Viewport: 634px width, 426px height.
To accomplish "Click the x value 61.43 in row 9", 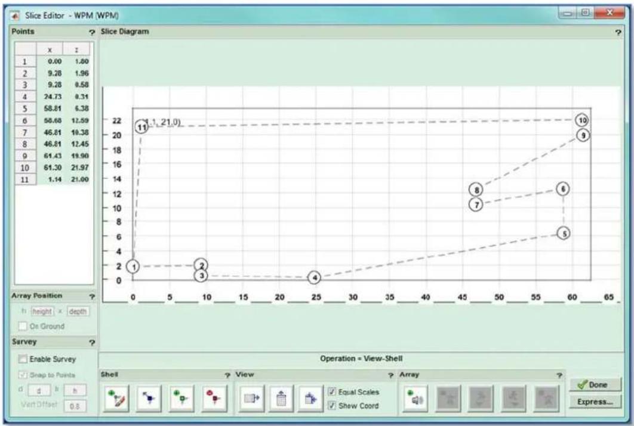I will 53,156.
